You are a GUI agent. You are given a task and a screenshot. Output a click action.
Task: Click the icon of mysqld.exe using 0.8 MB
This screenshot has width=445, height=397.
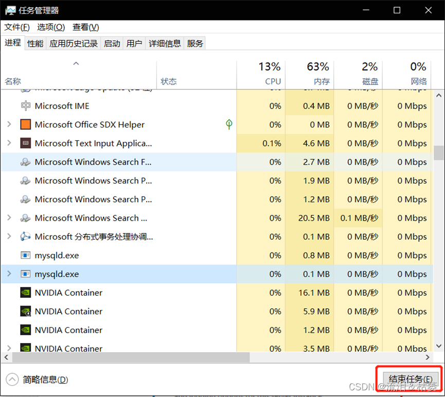(26, 256)
